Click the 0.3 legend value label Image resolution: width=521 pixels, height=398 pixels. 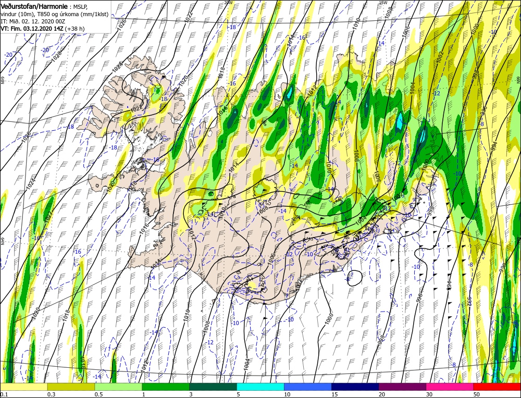click(x=51, y=394)
